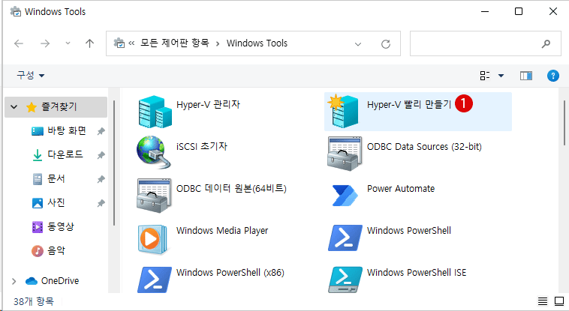Click the search magnifier icon

546,44
